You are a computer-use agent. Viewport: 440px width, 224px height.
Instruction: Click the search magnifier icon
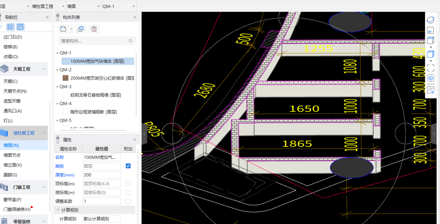(130, 41)
